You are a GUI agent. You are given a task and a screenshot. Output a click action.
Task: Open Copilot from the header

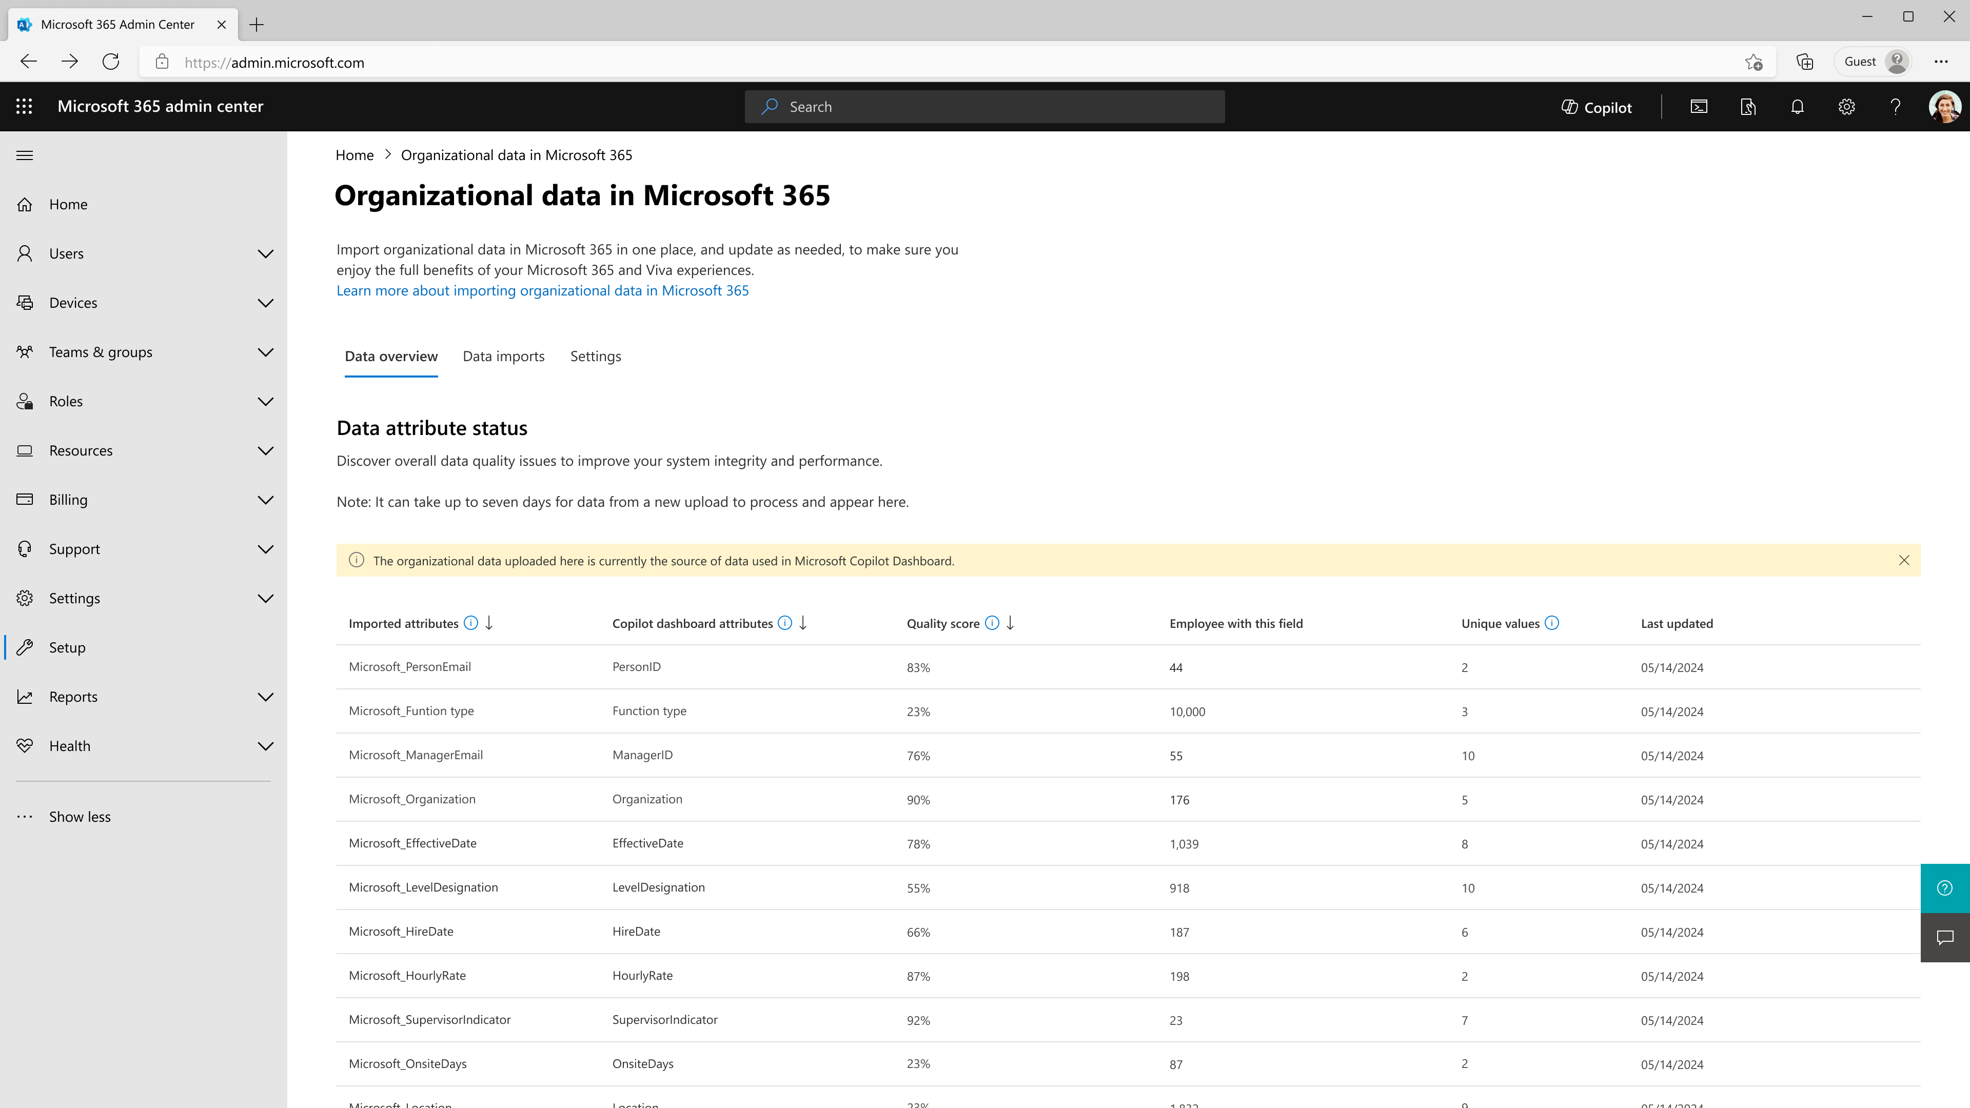pyautogui.click(x=1596, y=107)
